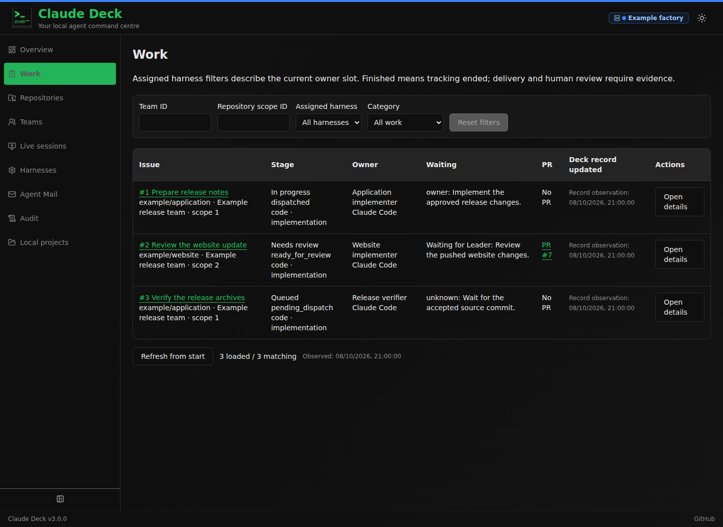Click the Live sessions monitor icon
The image size is (723, 527).
(12, 146)
